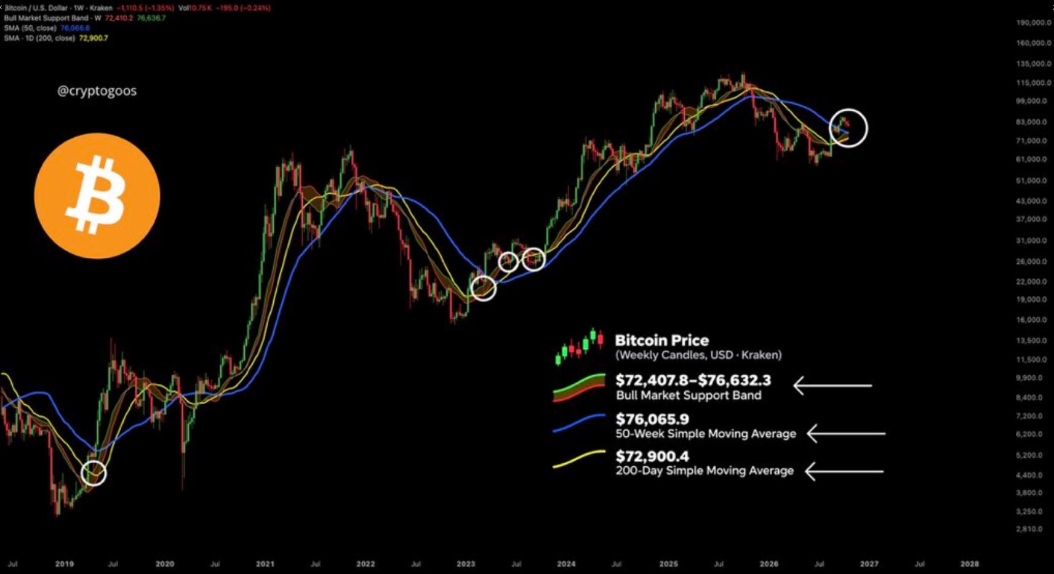Click the 9,900.0 price axis label

pyautogui.click(x=1030, y=378)
